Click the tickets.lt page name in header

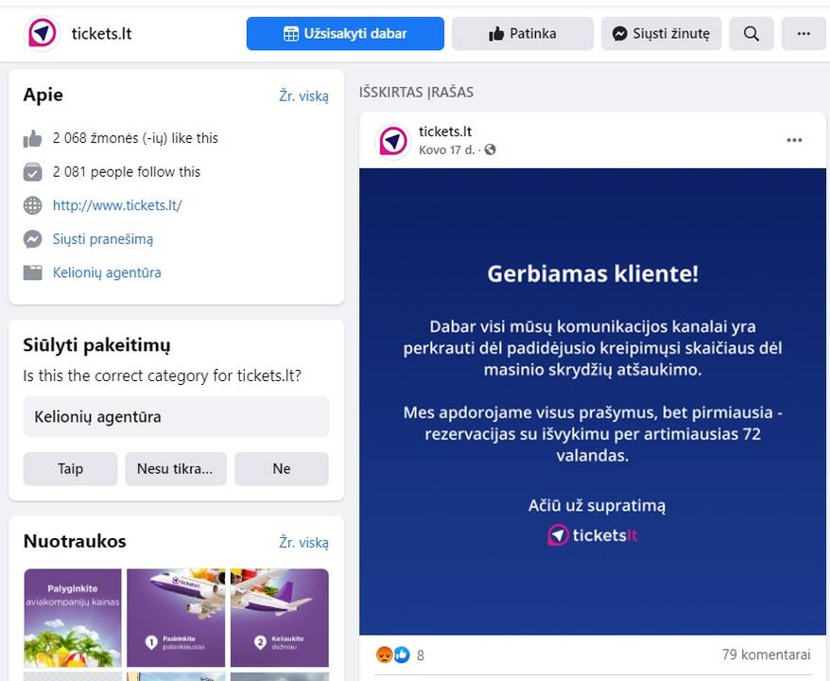click(102, 34)
